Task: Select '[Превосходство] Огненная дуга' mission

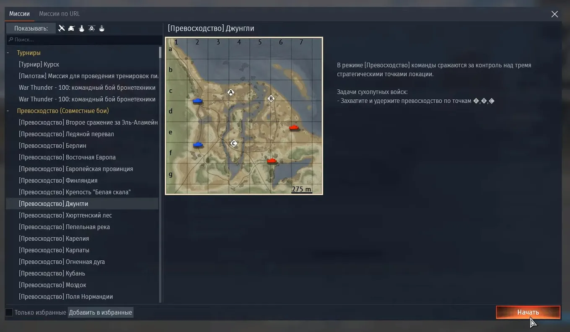Action: coord(82,262)
